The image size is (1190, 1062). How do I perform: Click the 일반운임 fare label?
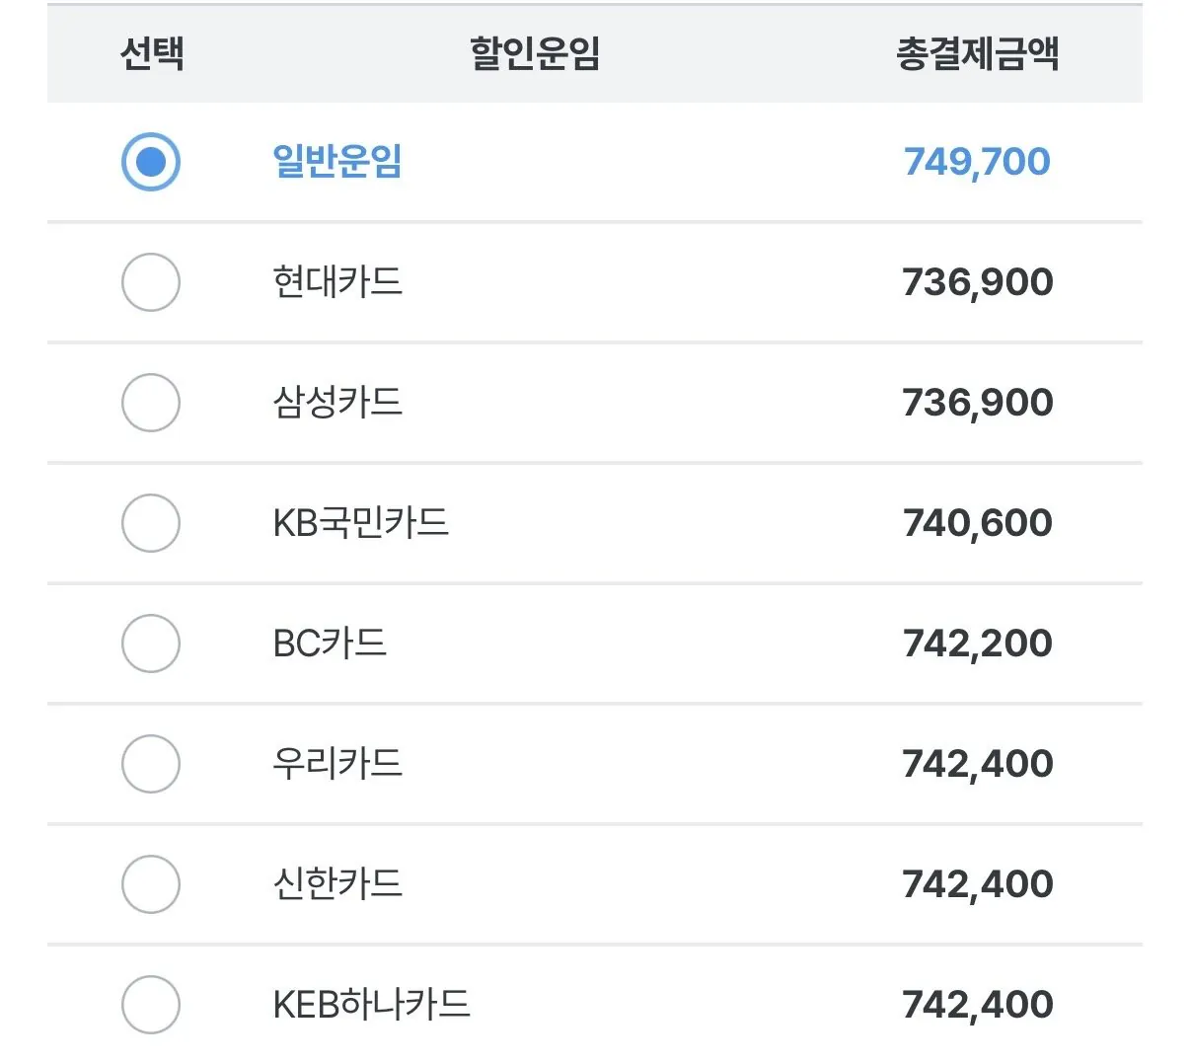[x=337, y=161]
